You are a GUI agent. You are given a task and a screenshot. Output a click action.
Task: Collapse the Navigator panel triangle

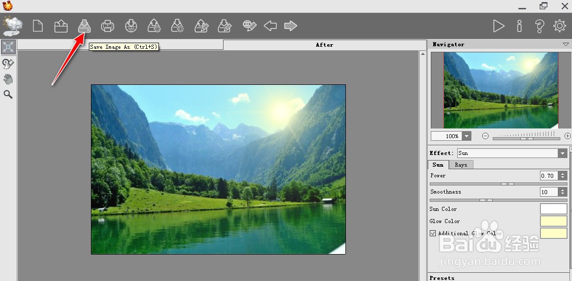point(566,45)
